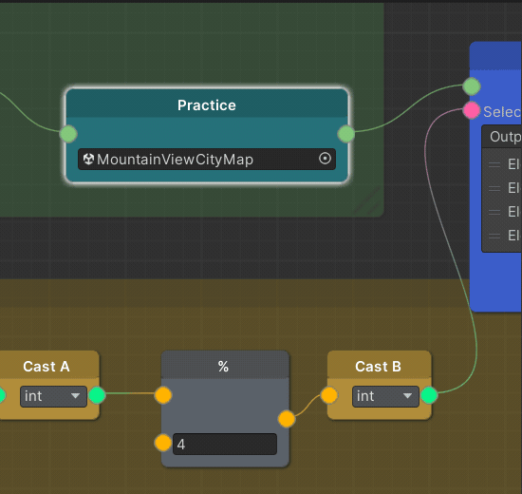Image resolution: width=522 pixels, height=494 pixels.
Task: Grab the fourth El list item handle
Action: click(494, 236)
